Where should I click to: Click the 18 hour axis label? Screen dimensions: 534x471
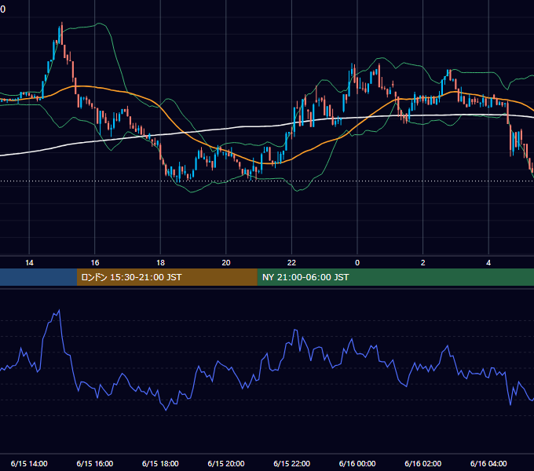pyautogui.click(x=160, y=263)
